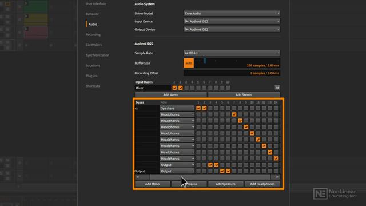Open the Synchronization settings tab
Viewport: 366px width, 206px height.
coord(97,55)
